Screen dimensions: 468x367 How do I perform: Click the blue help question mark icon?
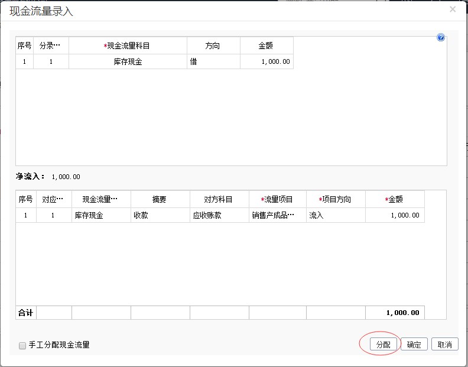pos(440,38)
